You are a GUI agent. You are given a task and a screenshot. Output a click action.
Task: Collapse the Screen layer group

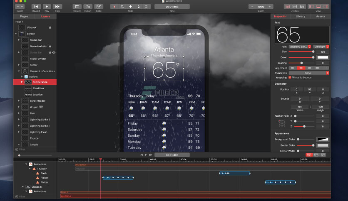tap(16, 34)
